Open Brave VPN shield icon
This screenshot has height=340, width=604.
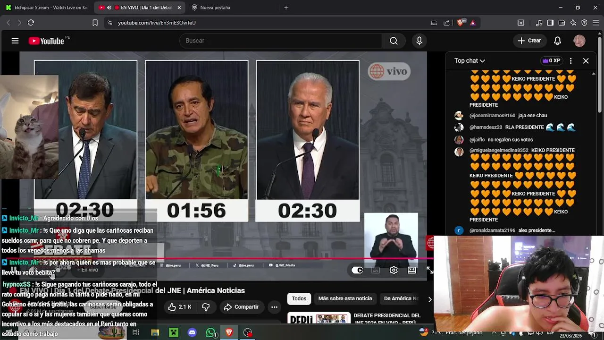pyautogui.click(x=584, y=23)
